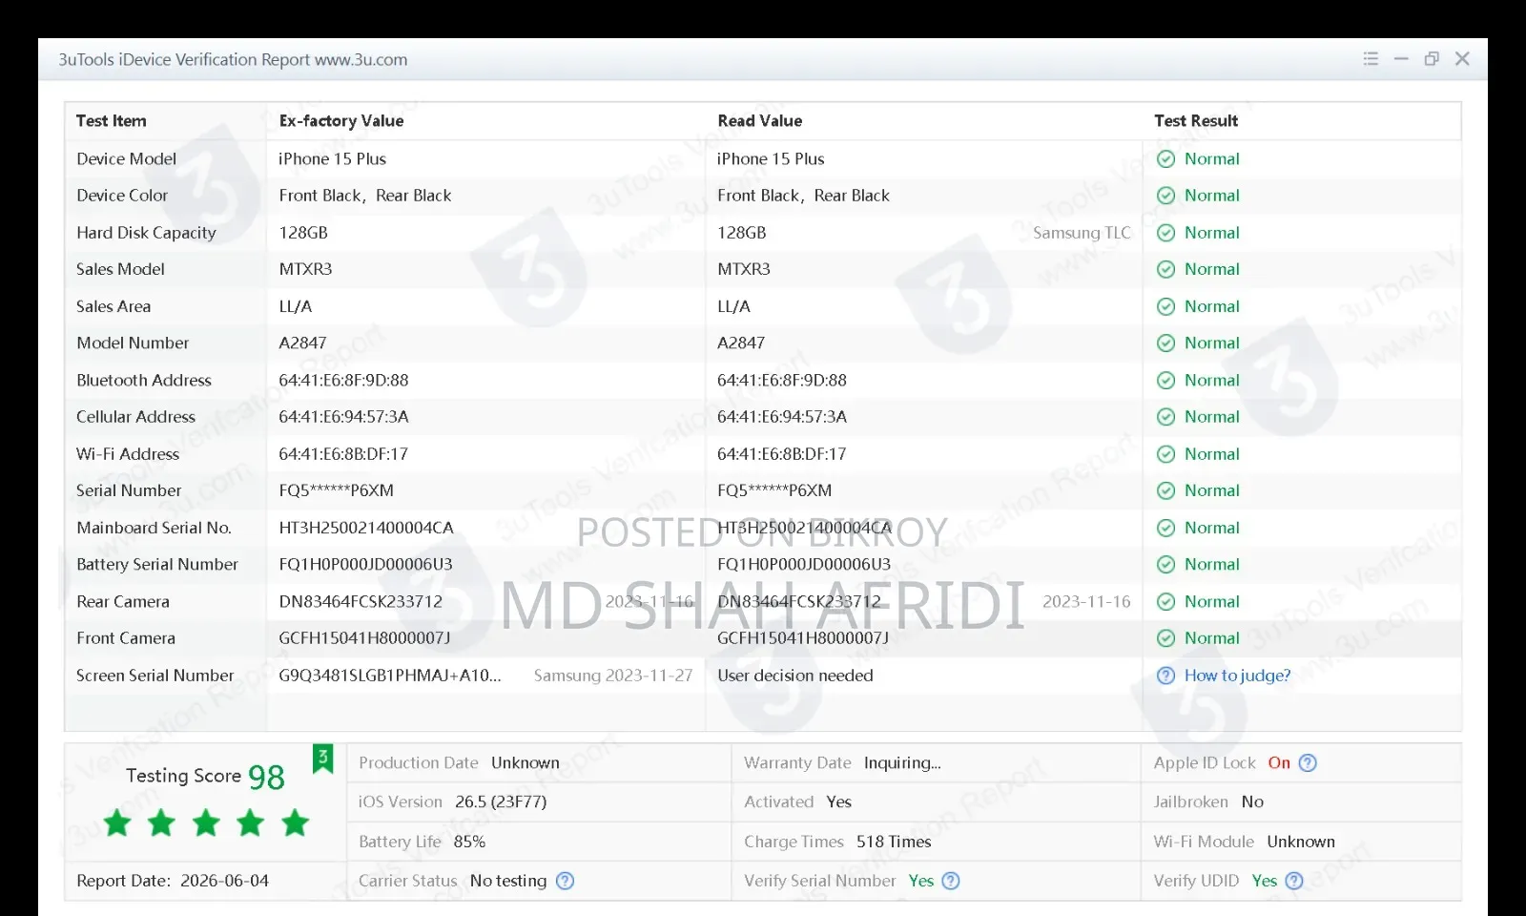This screenshot has width=1526, height=916.
Task: Click the Testing Score value 98
Action: coord(266,778)
